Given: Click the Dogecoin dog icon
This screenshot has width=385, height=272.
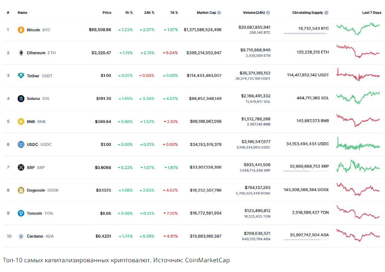Looking at the screenshot, I should (x=21, y=190).
